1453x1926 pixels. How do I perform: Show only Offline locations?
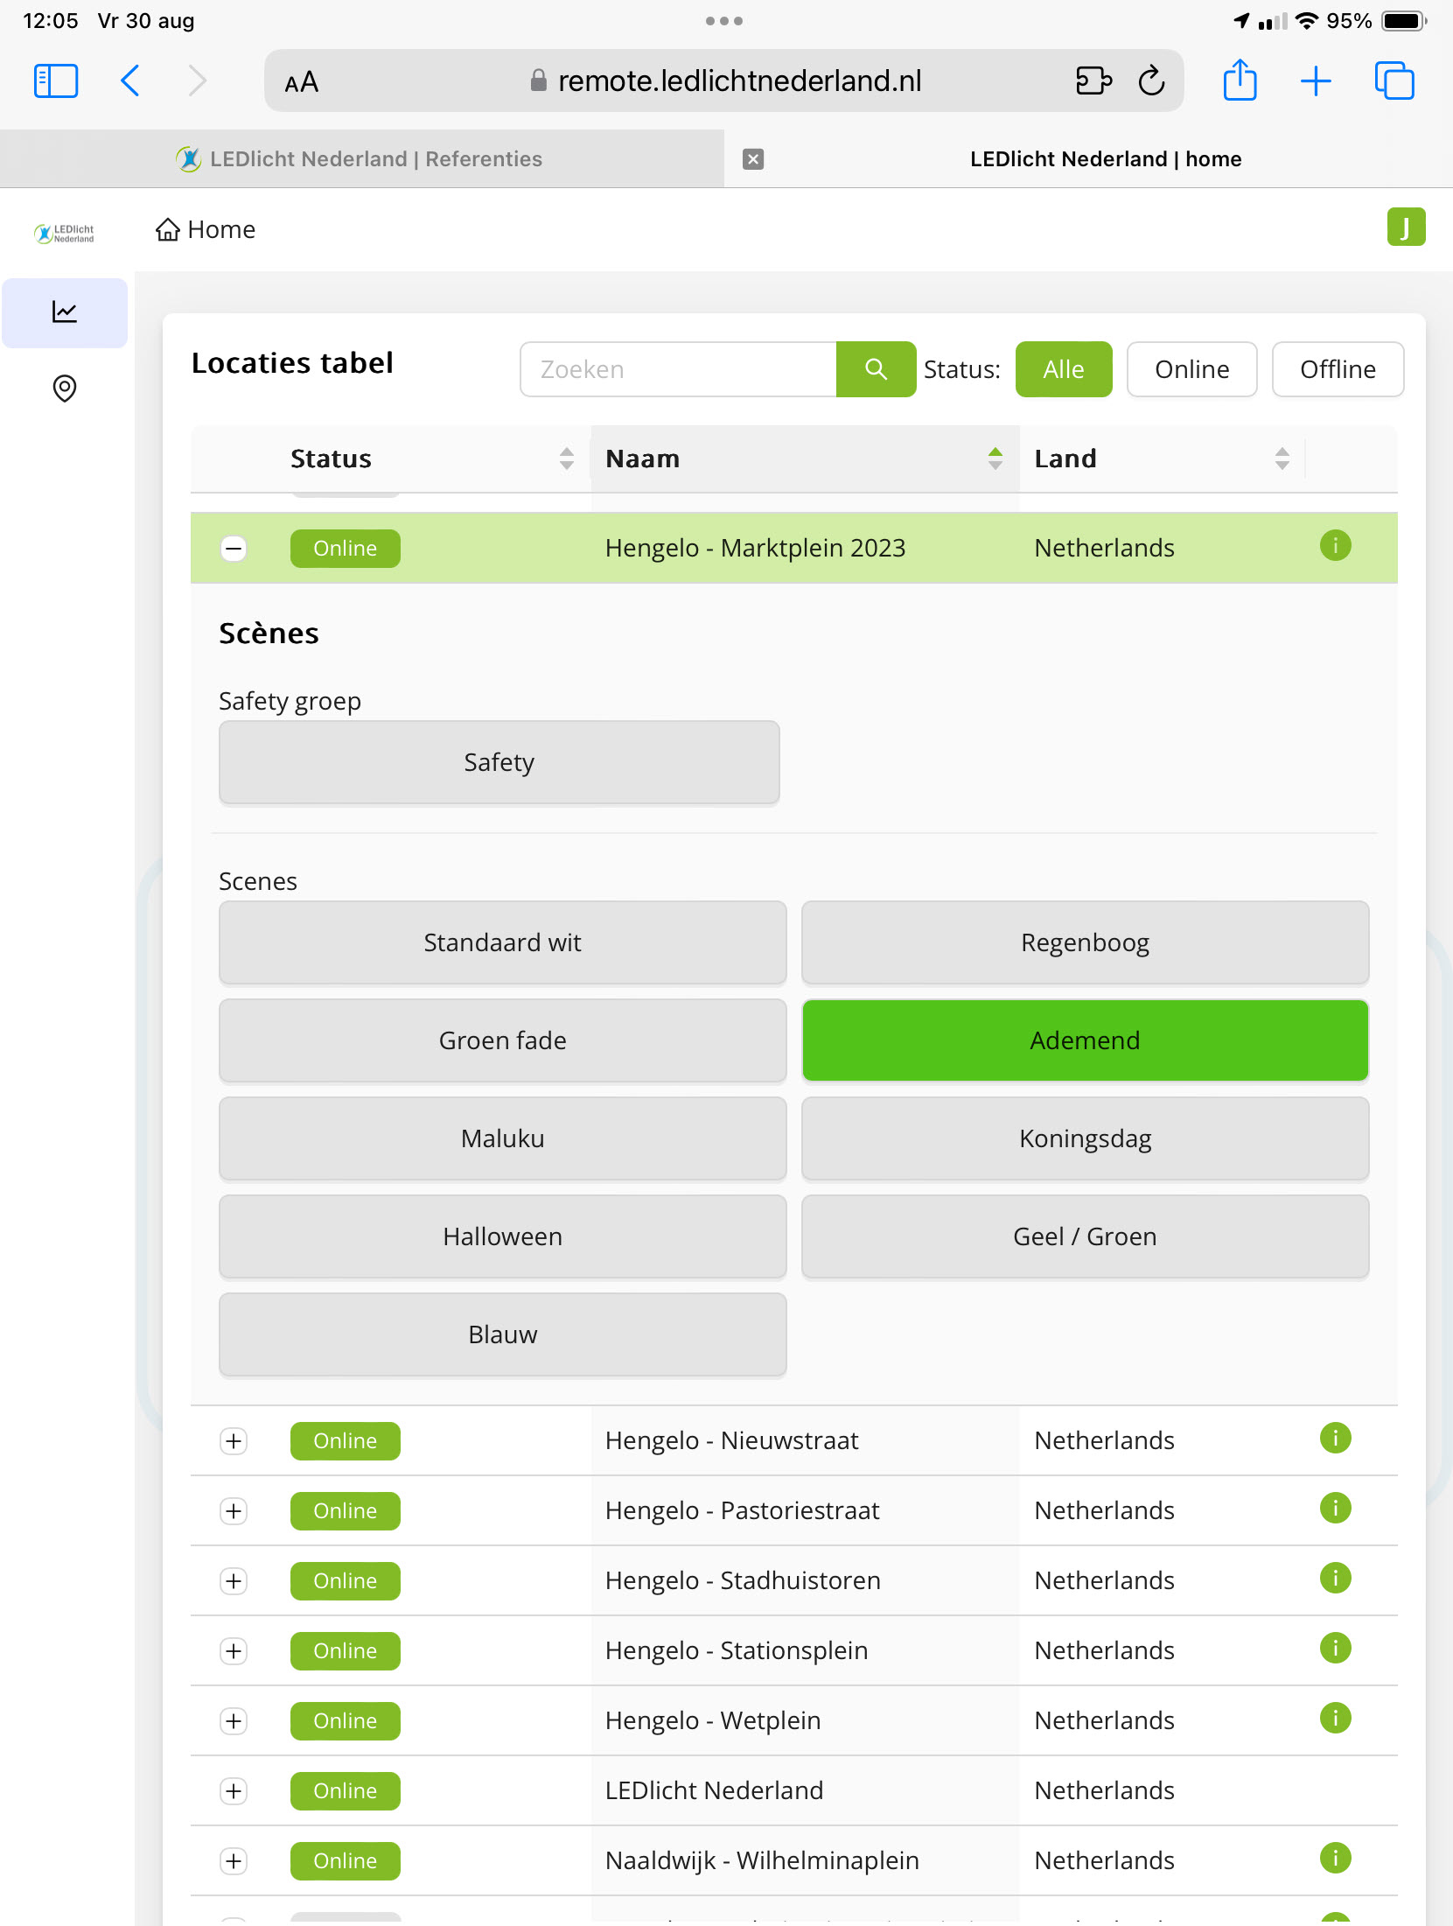[x=1338, y=369]
